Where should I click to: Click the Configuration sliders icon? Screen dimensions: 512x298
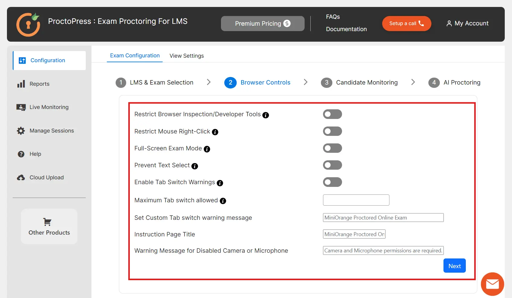click(x=22, y=60)
